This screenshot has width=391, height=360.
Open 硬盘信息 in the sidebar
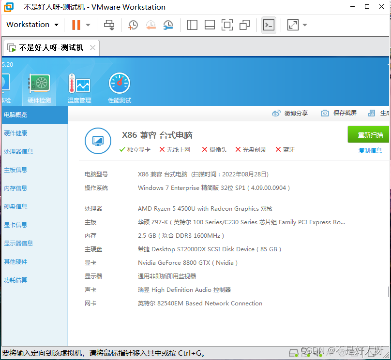(15, 206)
